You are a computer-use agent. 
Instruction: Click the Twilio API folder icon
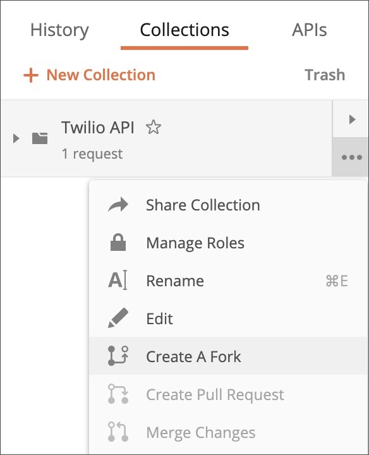click(40, 138)
